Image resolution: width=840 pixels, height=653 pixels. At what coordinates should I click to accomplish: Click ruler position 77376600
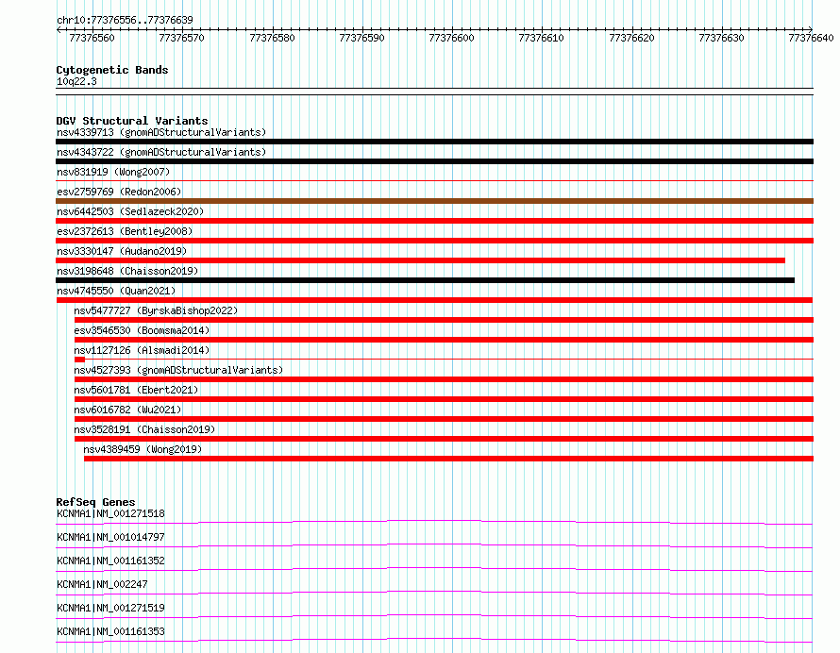click(x=451, y=38)
